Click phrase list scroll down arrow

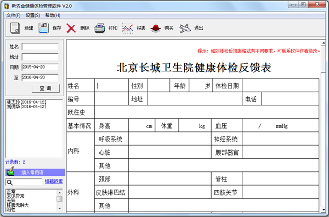point(60,208)
